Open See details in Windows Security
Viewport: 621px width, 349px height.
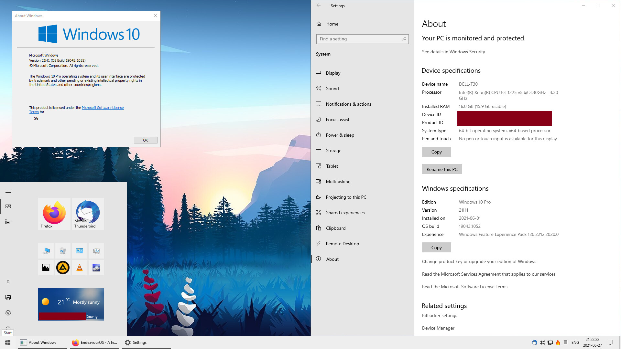[x=453, y=52]
